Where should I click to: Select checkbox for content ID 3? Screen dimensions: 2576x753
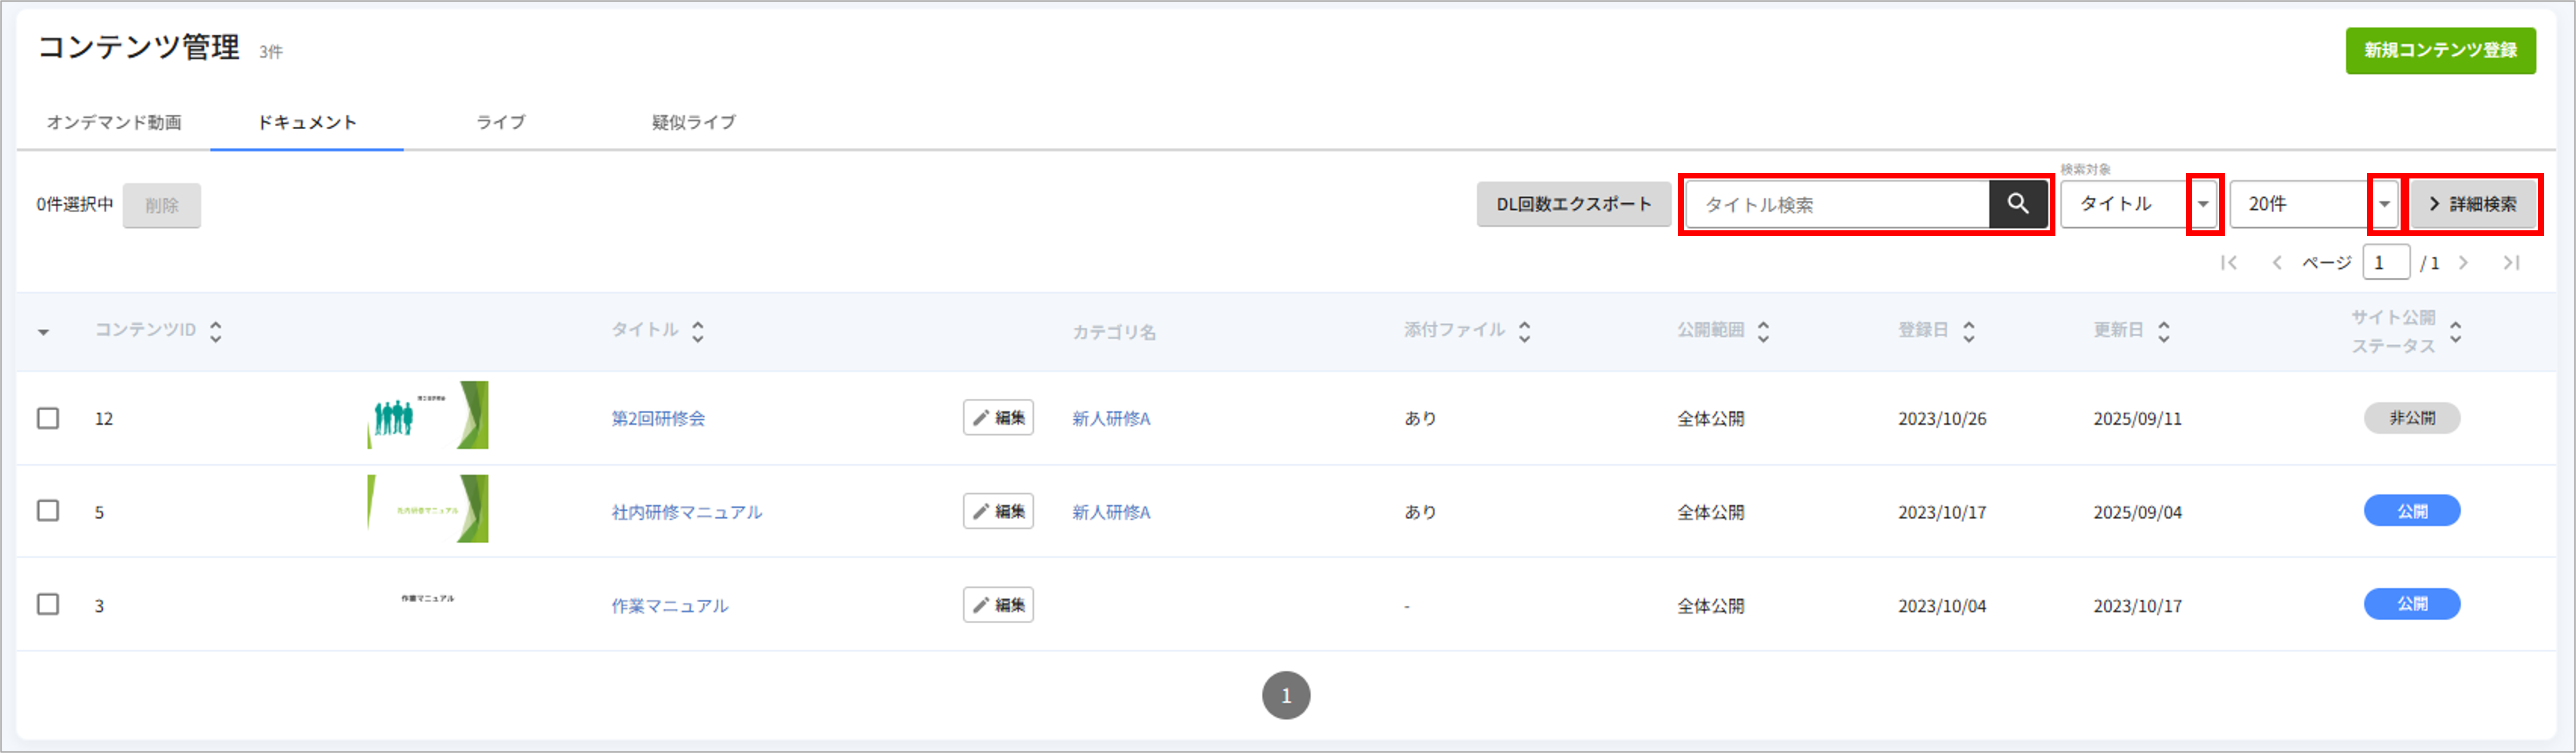pos(48,604)
